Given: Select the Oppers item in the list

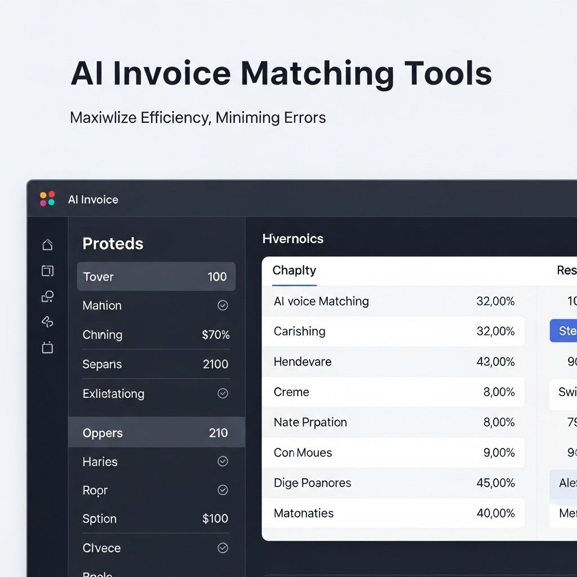Looking at the screenshot, I should [156, 433].
